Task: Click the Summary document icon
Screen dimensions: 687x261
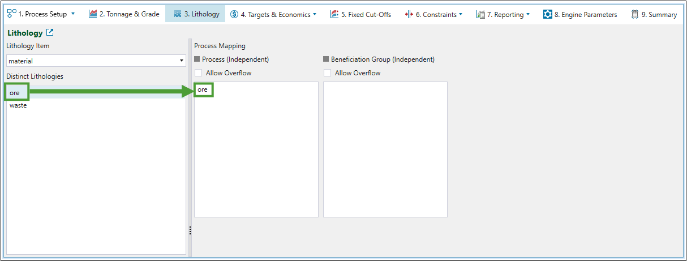Action: pyautogui.click(x=635, y=14)
